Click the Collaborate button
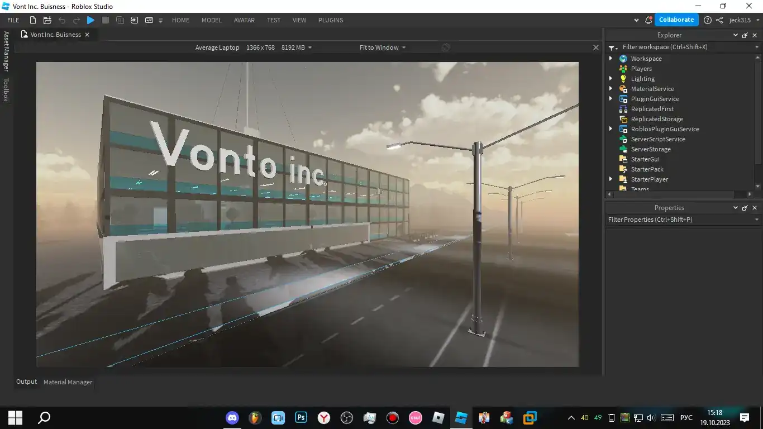 click(x=676, y=20)
